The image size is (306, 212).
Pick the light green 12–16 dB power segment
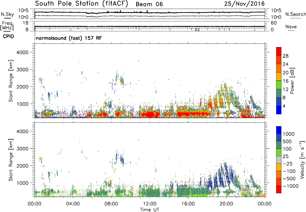[279, 85]
